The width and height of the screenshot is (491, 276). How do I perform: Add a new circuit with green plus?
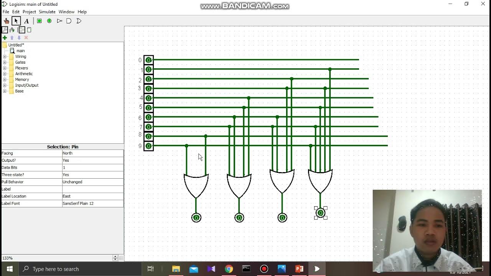5,38
